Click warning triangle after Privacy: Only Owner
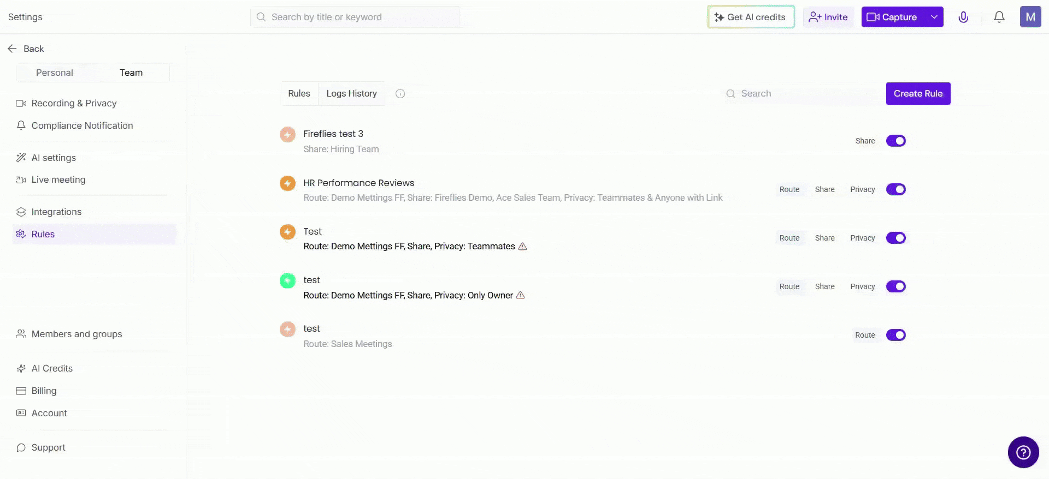This screenshot has height=479, width=1049. [521, 295]
